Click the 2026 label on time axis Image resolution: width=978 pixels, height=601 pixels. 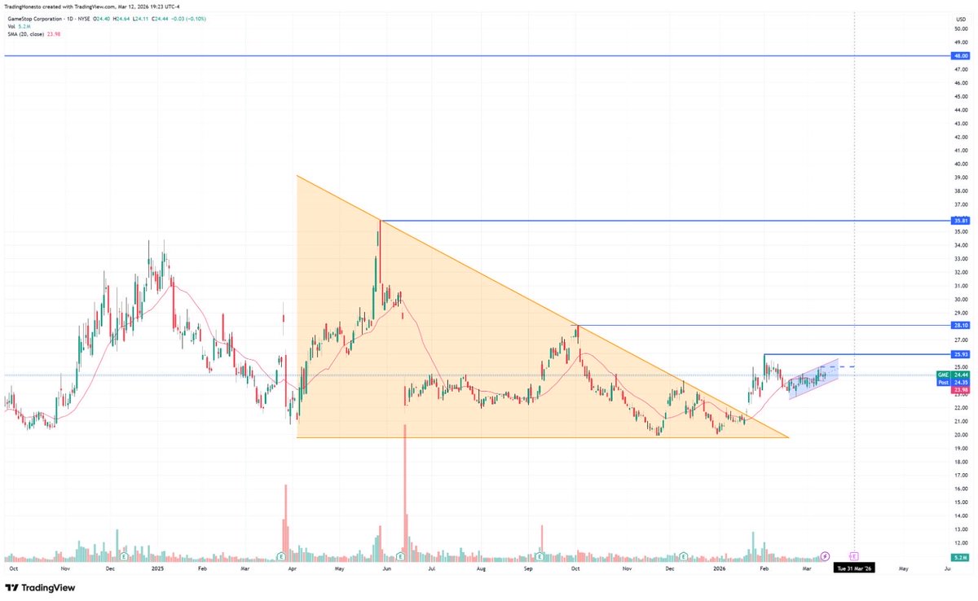coord(719,568)
